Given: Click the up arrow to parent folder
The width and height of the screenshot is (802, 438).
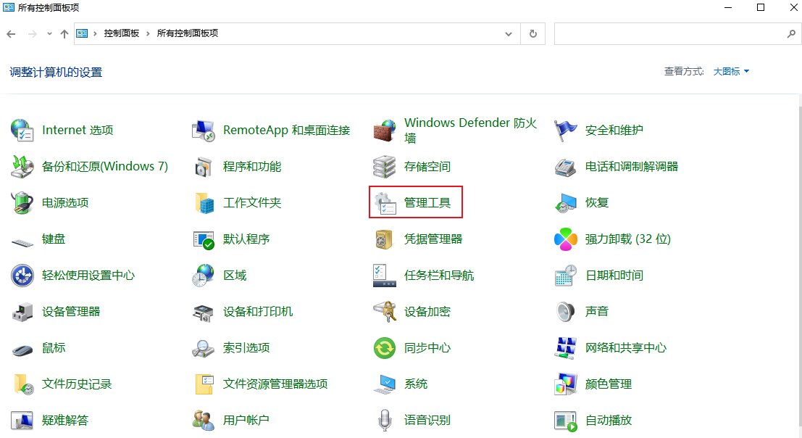Looking at the screenshot, I should pos(64,33).
